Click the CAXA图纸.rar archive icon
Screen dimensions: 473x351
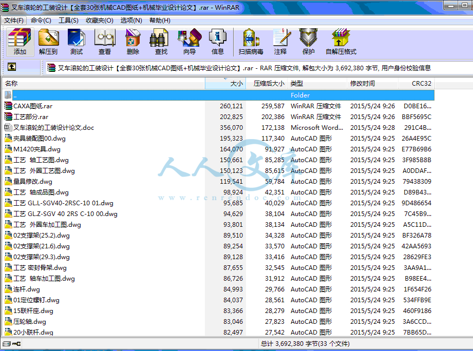[x=8, y=106]
